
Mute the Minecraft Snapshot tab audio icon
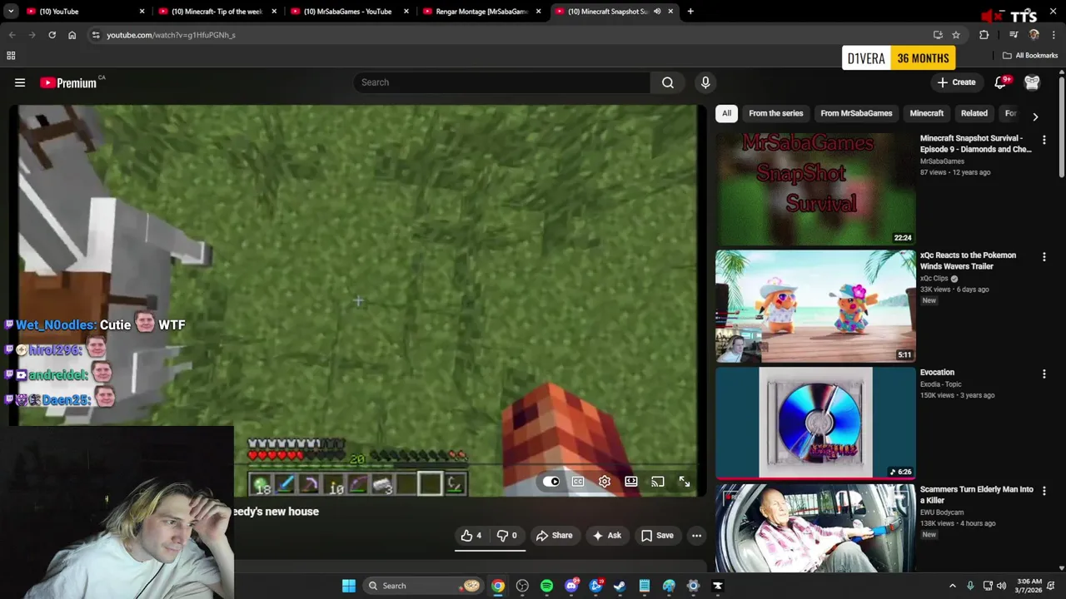[657, 12]
